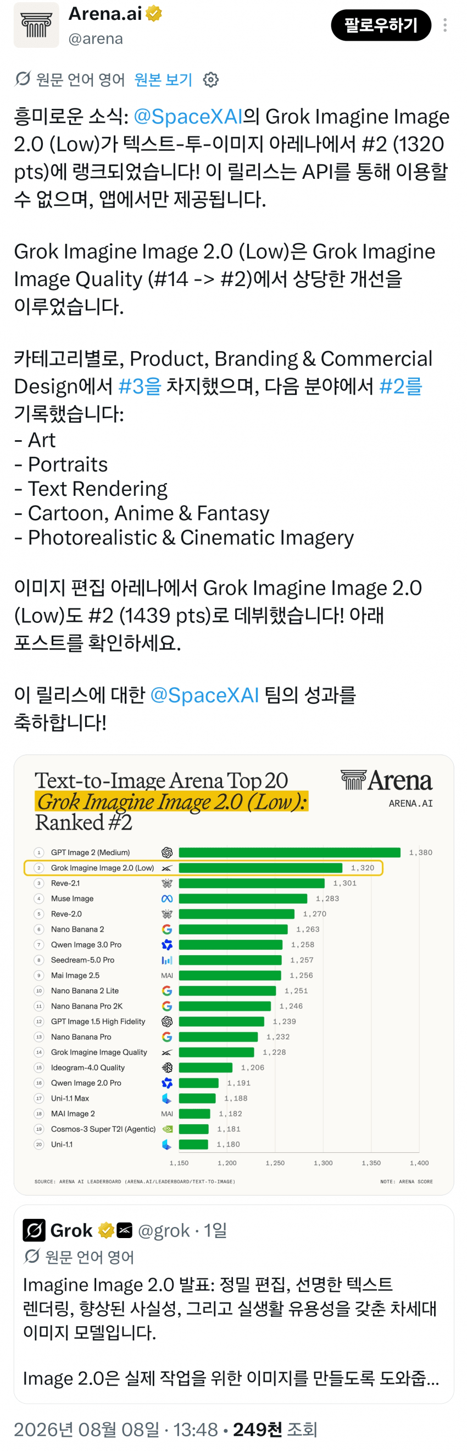Show original text via 원본 보기
This screenshot has height=1451, width=467.
tap(163, 80)
